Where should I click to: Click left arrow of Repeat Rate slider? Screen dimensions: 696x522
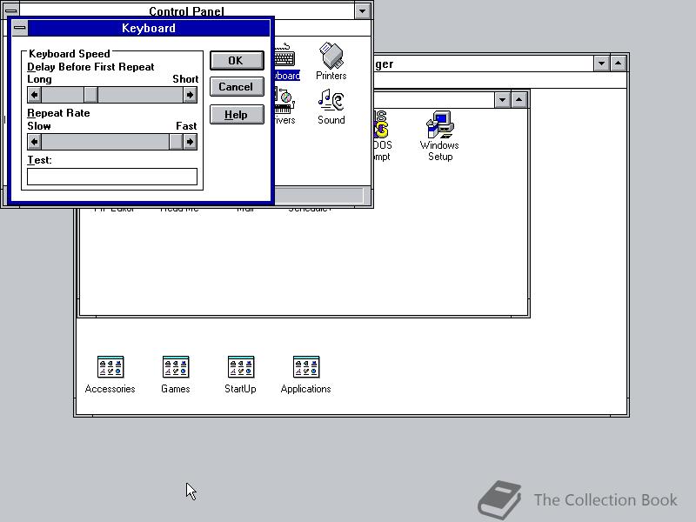point(35,142)
